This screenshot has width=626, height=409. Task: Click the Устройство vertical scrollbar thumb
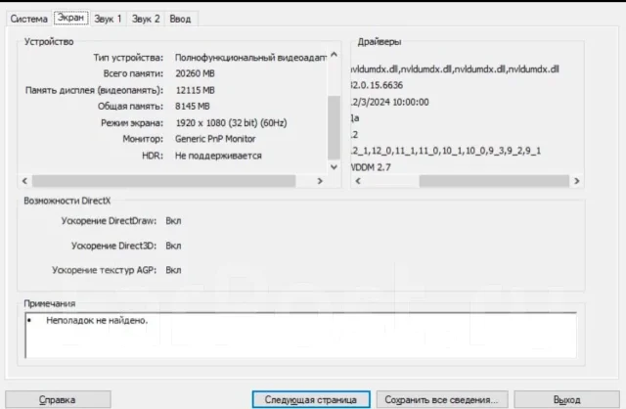coord(334,127)
